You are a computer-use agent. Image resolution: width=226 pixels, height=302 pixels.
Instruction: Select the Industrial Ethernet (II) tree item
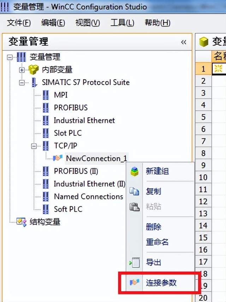(89, 184)
